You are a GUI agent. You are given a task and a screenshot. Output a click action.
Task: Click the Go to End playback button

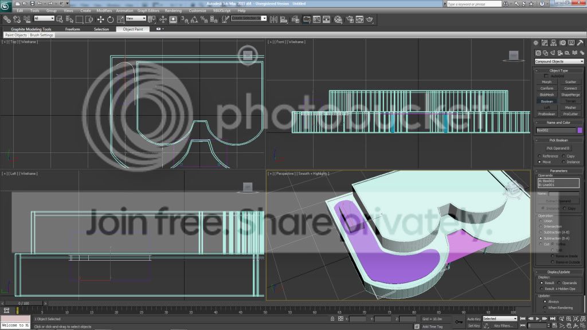(x=553, y=319)
